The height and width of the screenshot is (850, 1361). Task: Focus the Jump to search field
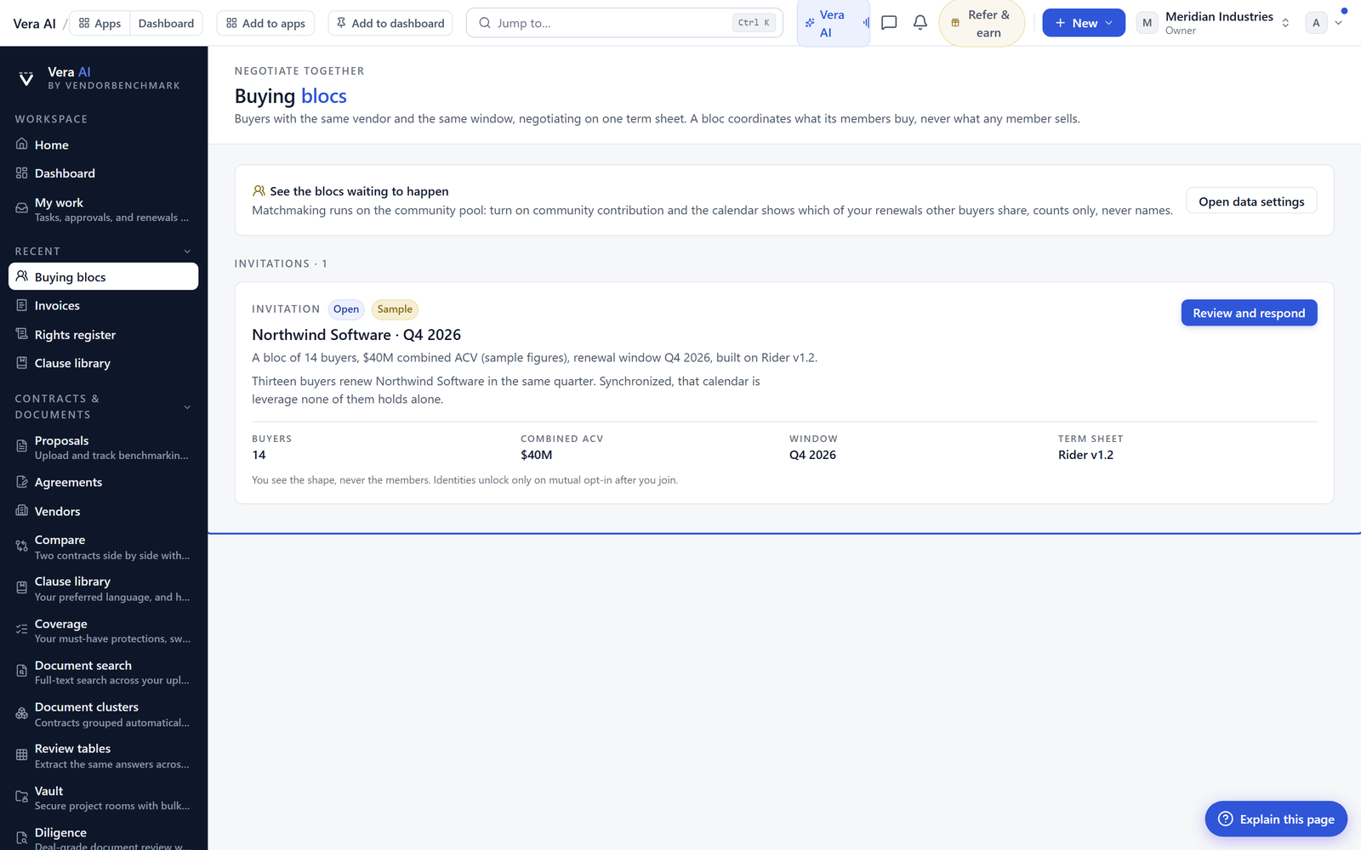(624, 23)
